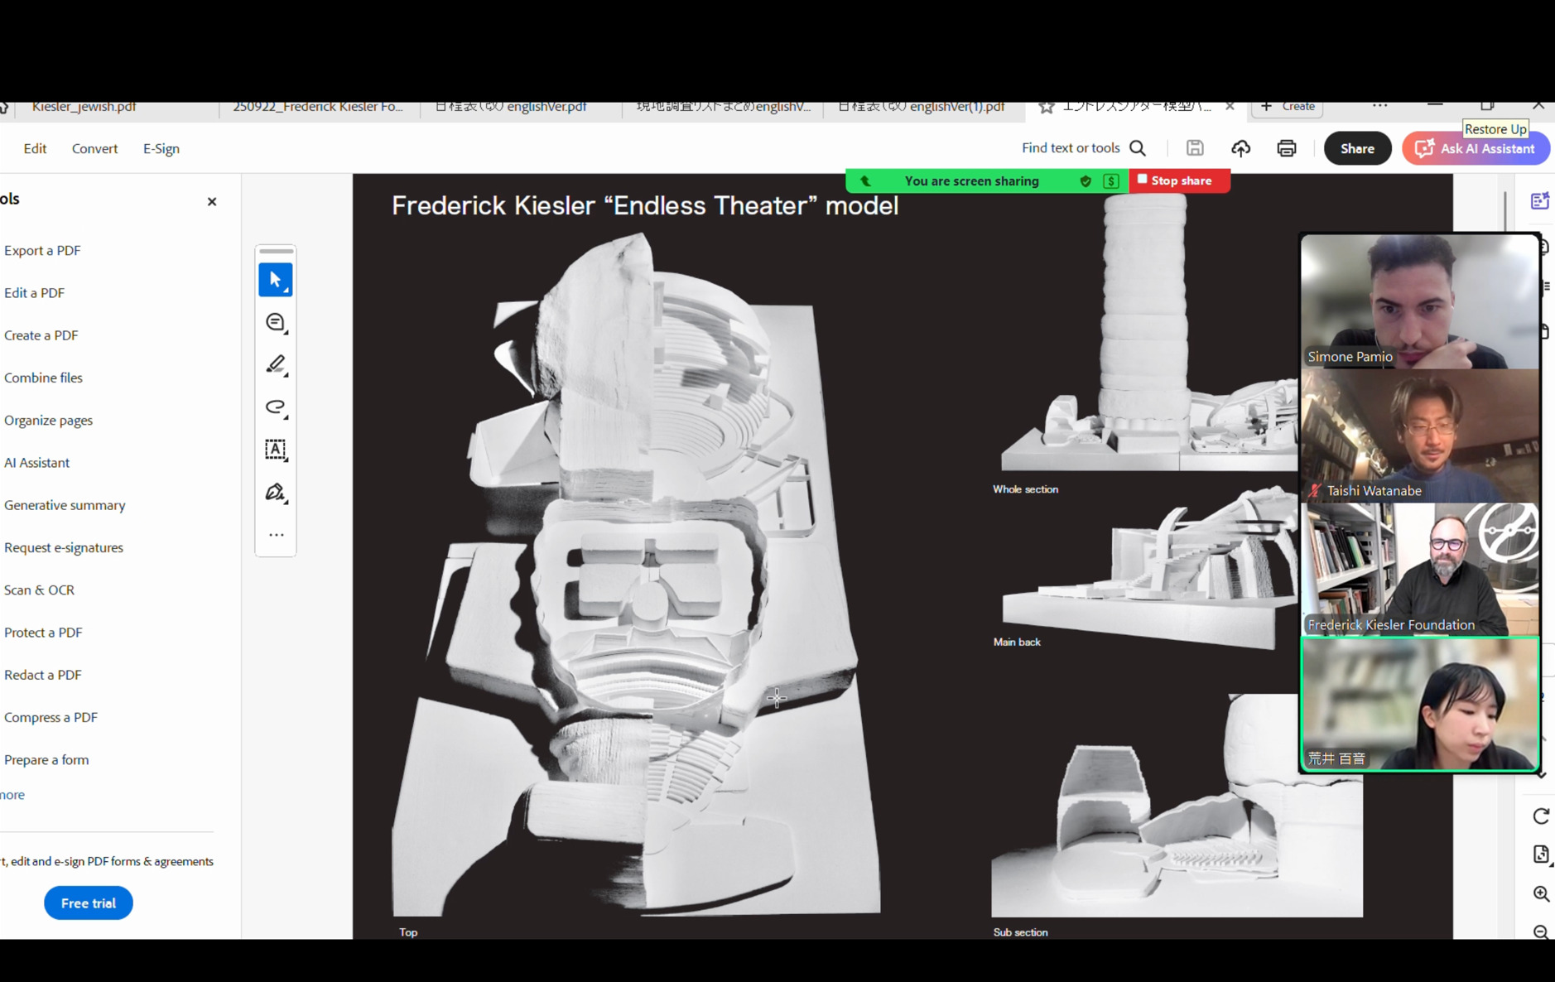Close the All tools side panel

pyautogui.click(x=212, y=201)
